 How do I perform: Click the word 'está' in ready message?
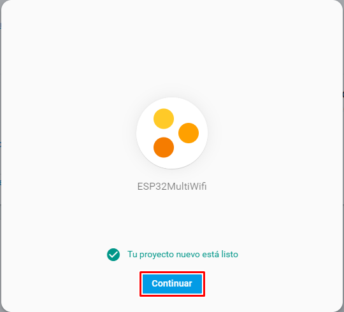coord(210,254)
